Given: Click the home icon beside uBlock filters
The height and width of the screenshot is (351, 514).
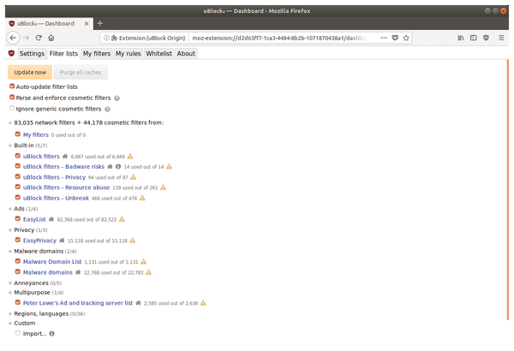Looking at the screenshot, I should click(x=65, y=157).
